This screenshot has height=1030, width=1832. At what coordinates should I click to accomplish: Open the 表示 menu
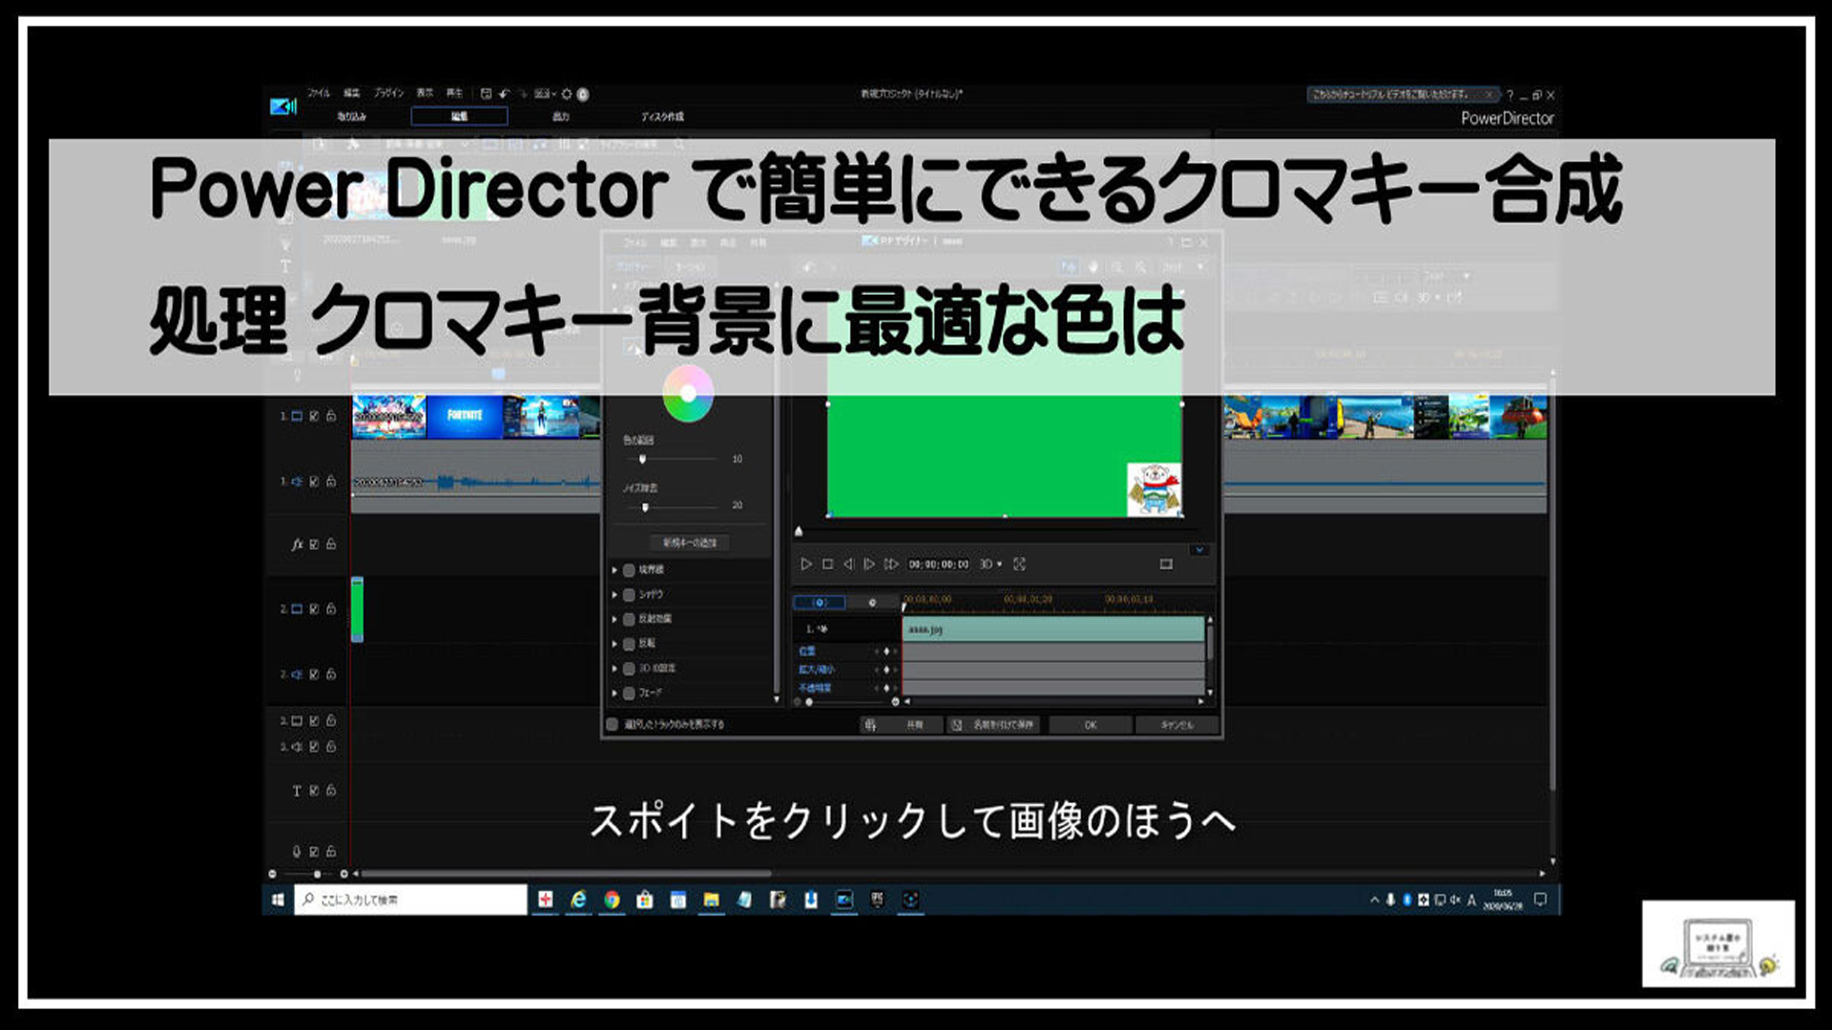tap(425, 93)
